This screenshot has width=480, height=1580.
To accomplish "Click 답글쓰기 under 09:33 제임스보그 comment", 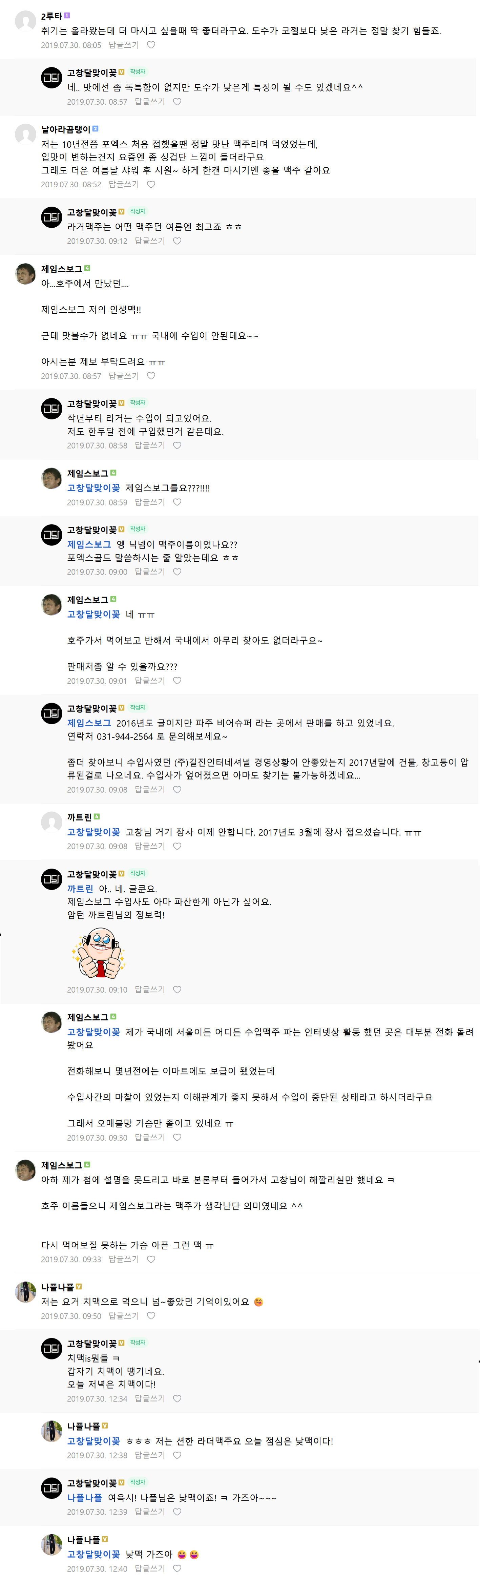I will pyautogui.click(x=124, y=1260).
